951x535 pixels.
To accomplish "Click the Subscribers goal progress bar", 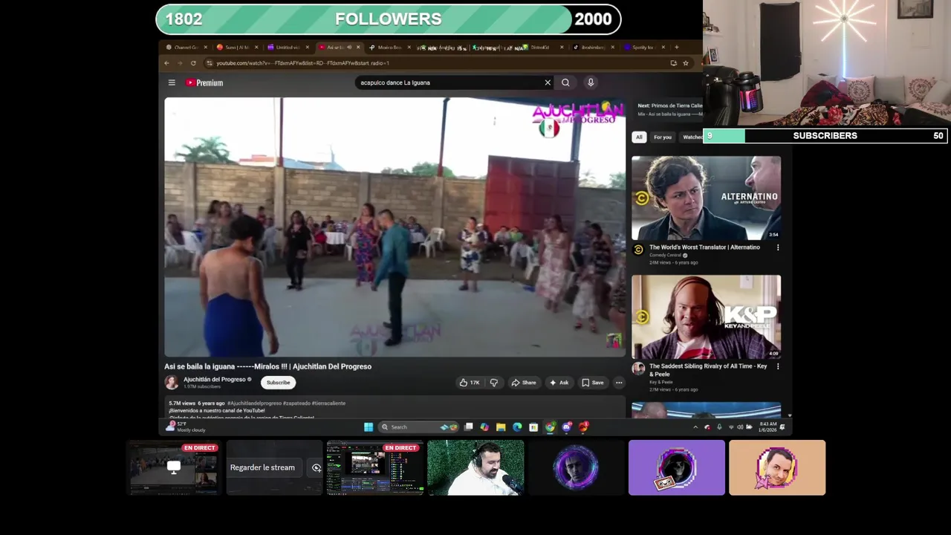I will [x=825, y=136].
